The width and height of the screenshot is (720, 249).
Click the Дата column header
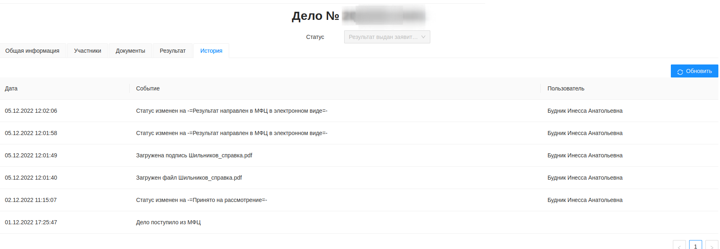point(11,88)
